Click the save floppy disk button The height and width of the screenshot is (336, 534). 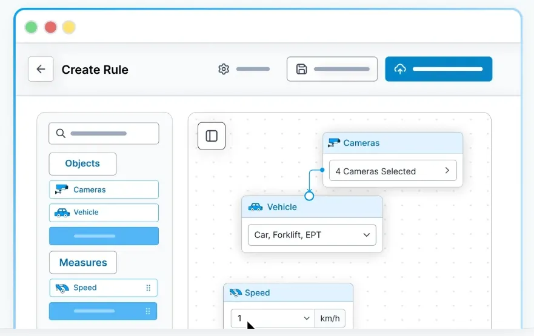pyautogui.click(x=332, y=69)
